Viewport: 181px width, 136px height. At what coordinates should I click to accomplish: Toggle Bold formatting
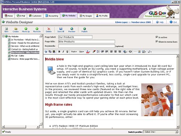coord(59,52)
